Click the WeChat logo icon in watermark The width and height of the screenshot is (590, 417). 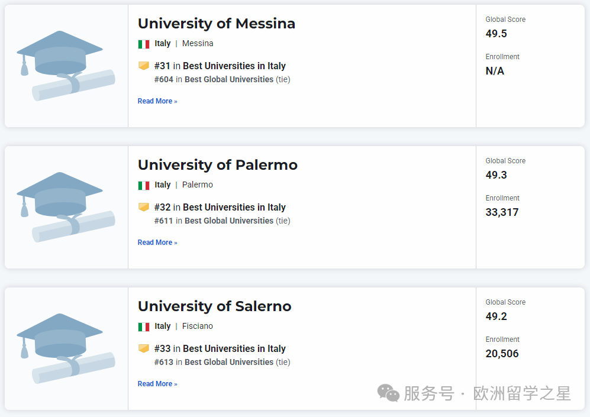pos(389,393)
